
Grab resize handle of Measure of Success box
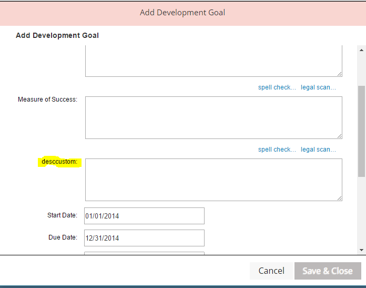pyautogui.click(x=340, y=136)
